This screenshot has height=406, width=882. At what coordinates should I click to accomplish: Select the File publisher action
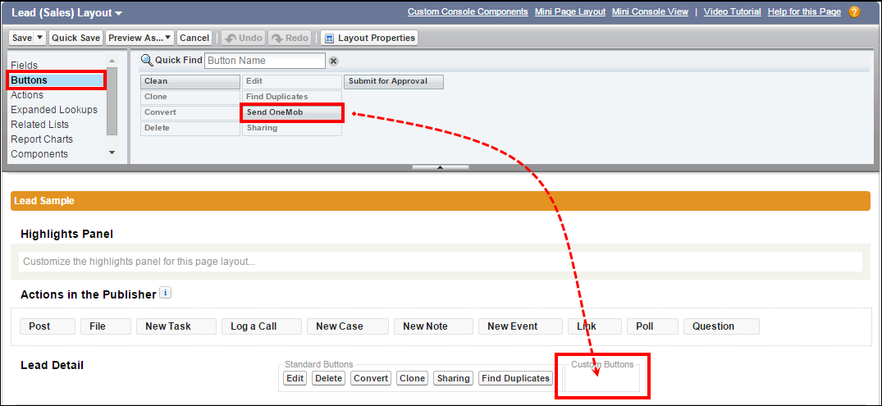(x=106, y=326)
